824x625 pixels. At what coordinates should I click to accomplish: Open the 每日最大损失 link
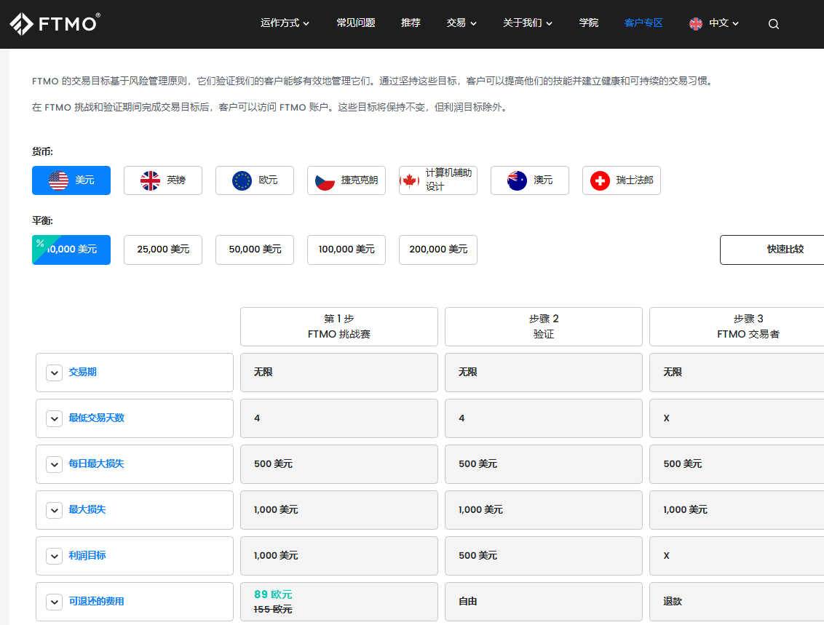coord(96,463)
